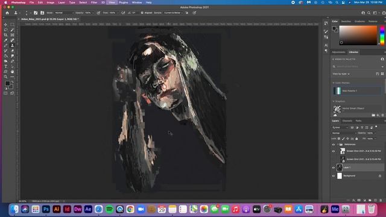Select the Layer 1 layer row
This screenshot has height=217, width=386.
(358, 168)
